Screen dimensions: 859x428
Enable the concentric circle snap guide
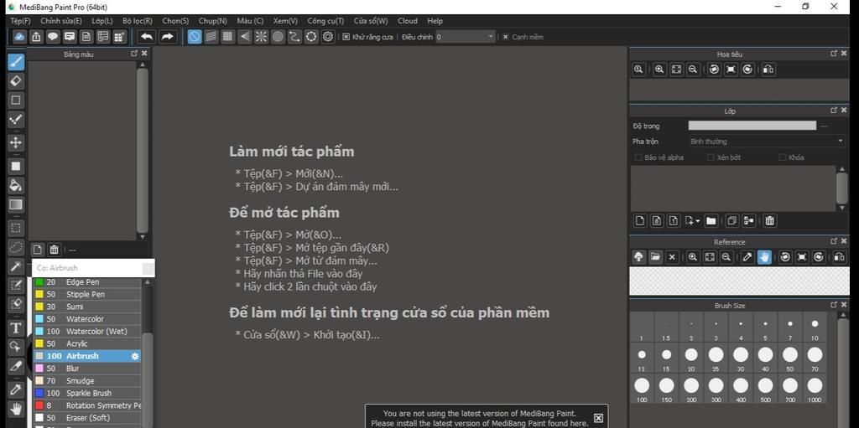[x=278, y=37]
